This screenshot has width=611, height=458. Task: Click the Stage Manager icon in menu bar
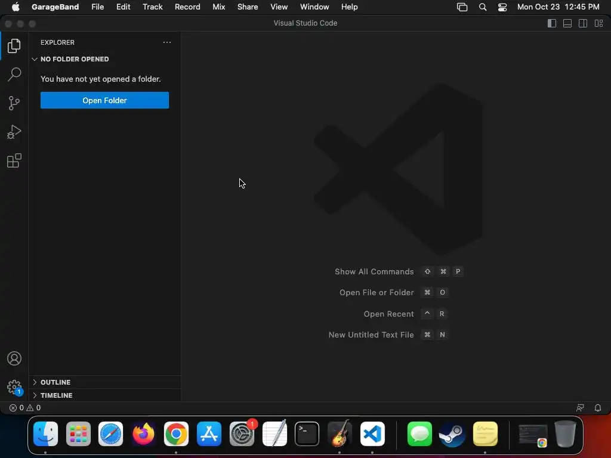[x=462, y=7]
